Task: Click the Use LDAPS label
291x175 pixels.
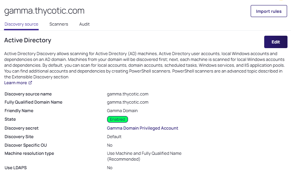Action: pos(16,168)
